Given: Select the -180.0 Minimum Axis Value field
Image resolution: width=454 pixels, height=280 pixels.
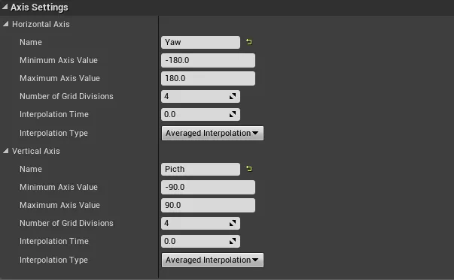Looking at the screenshot, I should (x=208, y=60).
